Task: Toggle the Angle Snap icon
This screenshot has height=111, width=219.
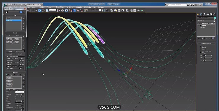Action: click(x=74, y=10)
